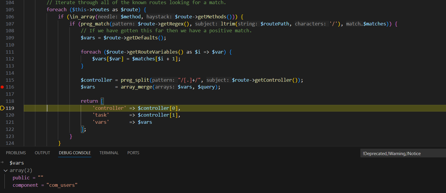
Task: Click the Iterate comment on line 104
Action: click(x=136, y=3)
